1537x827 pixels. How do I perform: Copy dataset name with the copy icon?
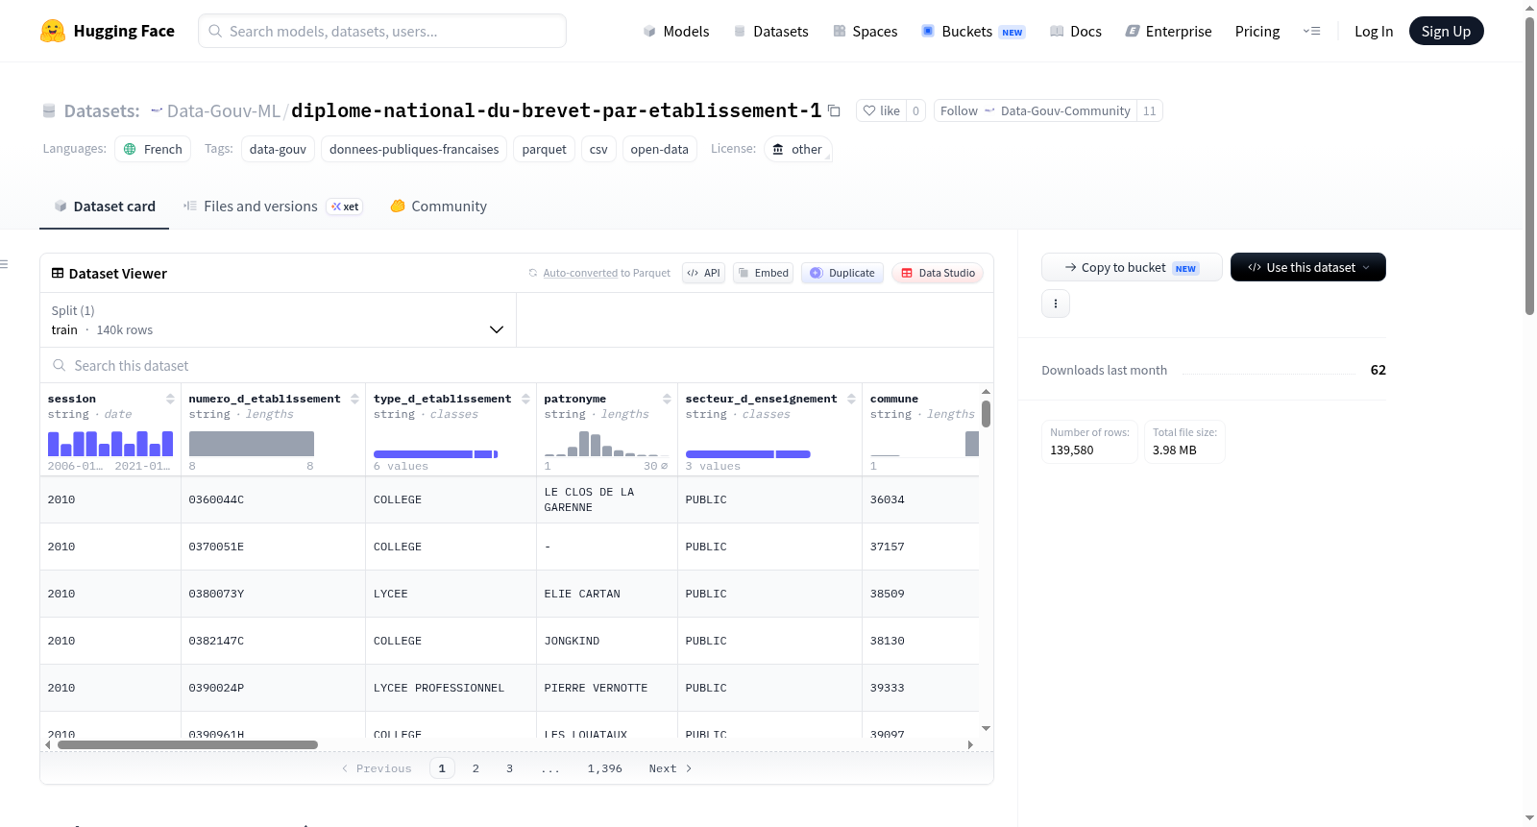834,111
